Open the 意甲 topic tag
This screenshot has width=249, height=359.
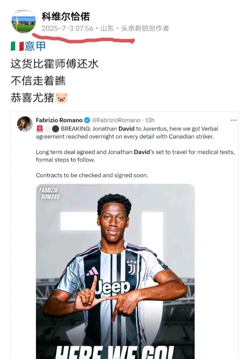point(35,46)
